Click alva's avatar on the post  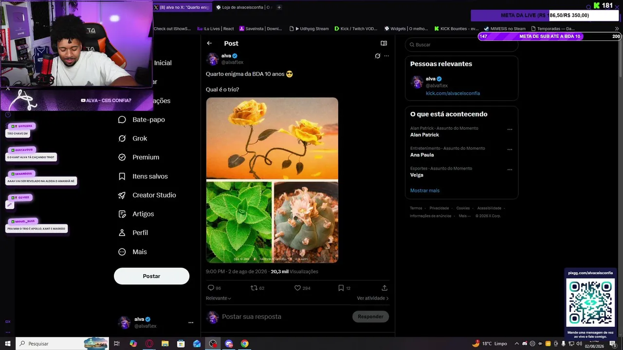tap(213, 59)
